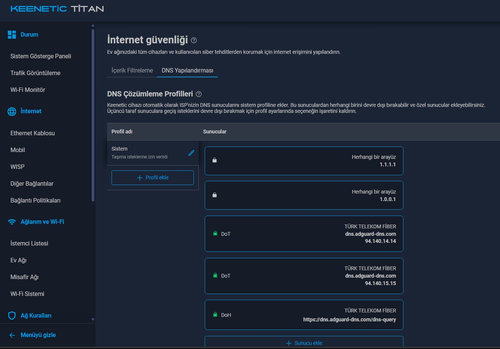Image resolution: width=500 pixels, height=349 pixels.
Task: Click Sunucu ekle to add server
Action: click(304, 343)
